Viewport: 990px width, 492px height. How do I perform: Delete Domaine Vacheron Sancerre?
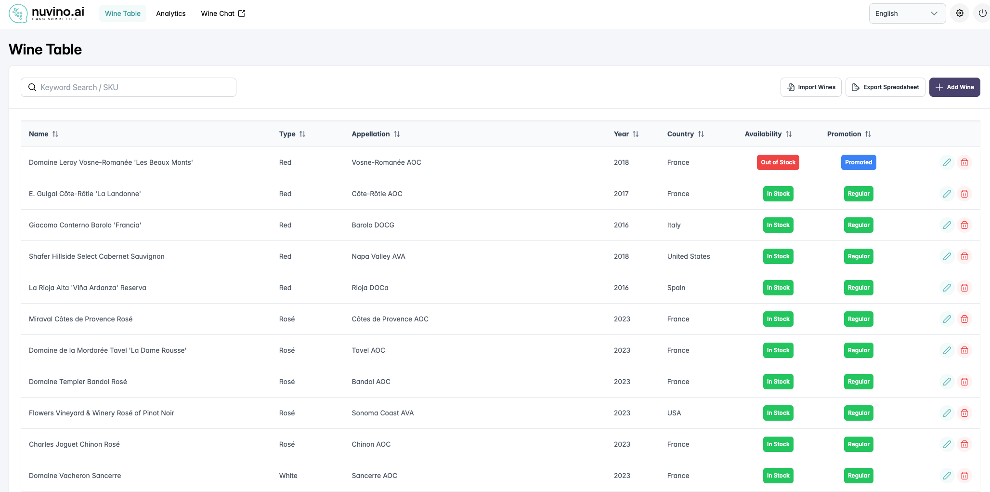coord(964,476)
